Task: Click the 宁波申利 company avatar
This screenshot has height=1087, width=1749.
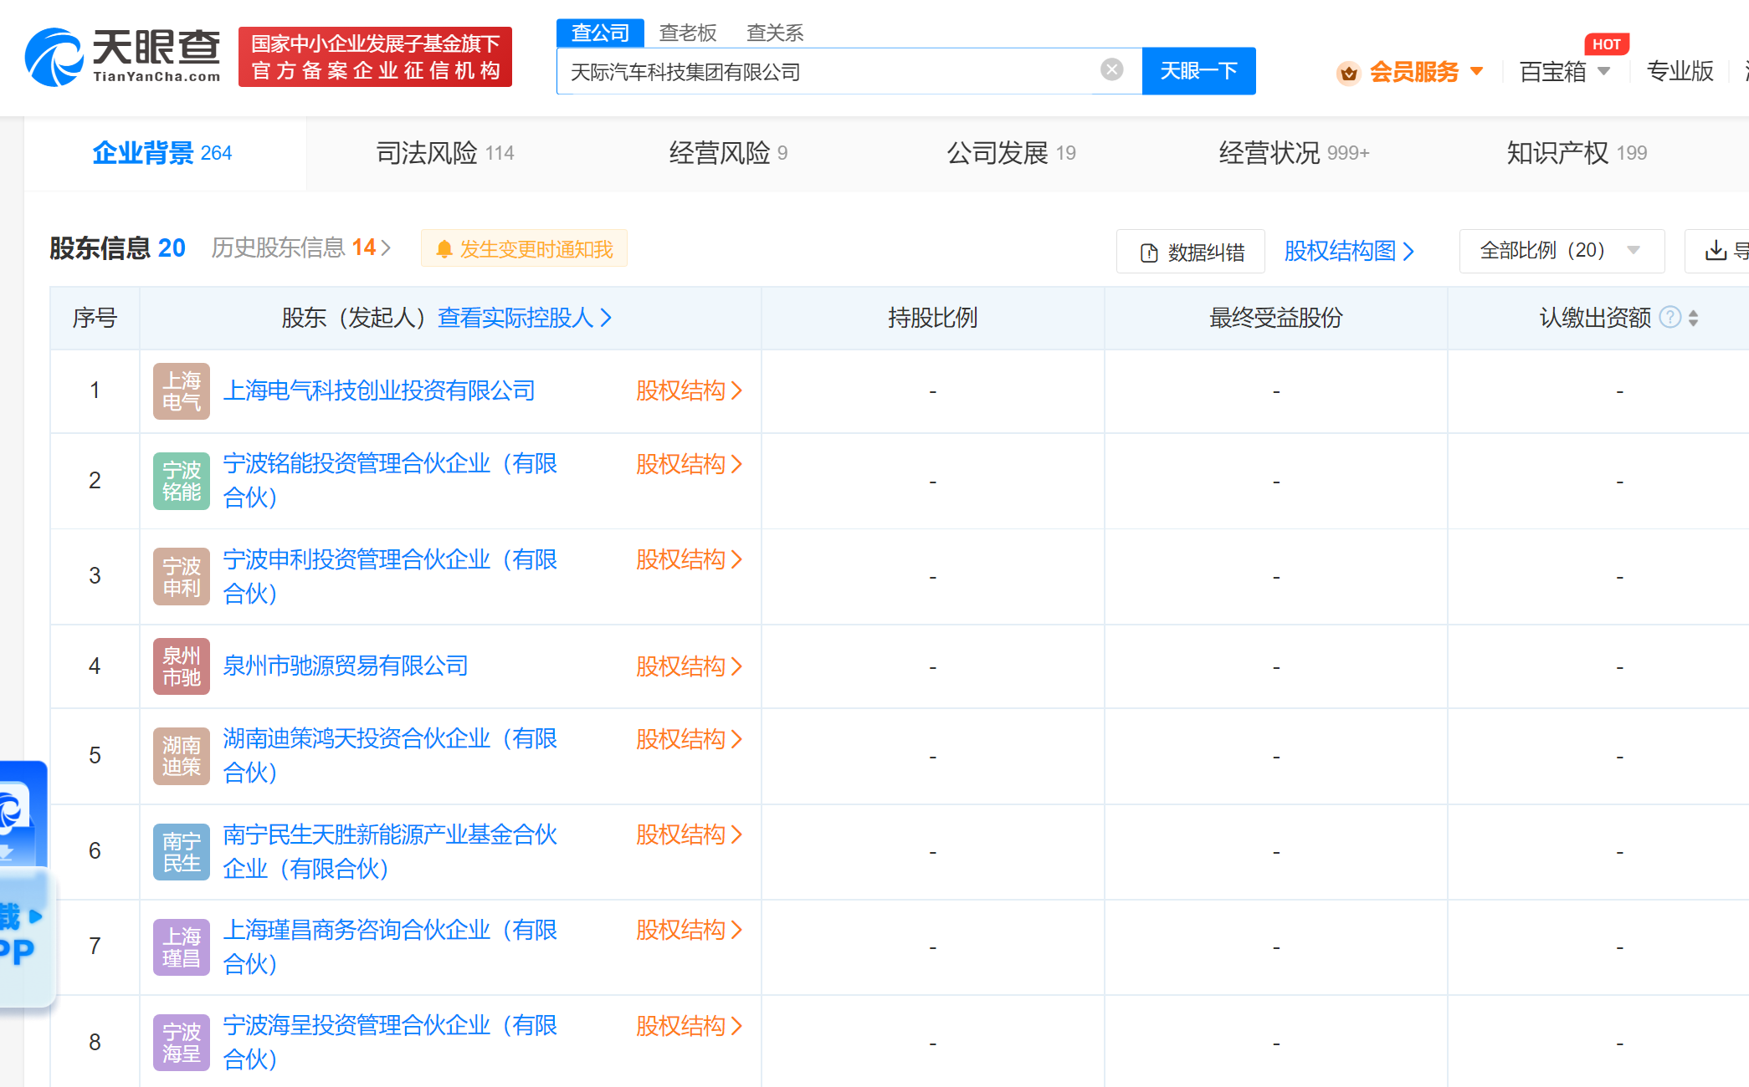Action: click(182, 576)
